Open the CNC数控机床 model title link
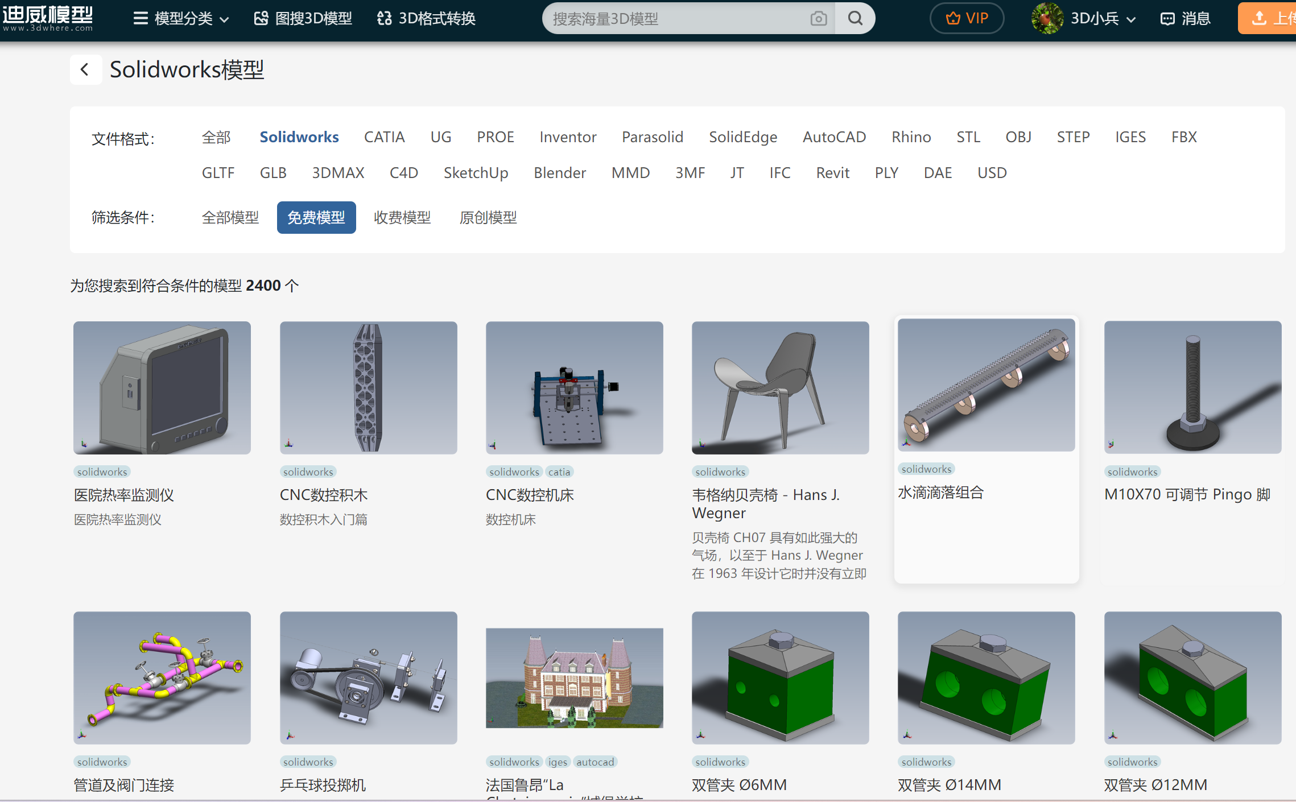Image resolution: width=1296 pixels, height=802 pixels. (x=530, y=495)
